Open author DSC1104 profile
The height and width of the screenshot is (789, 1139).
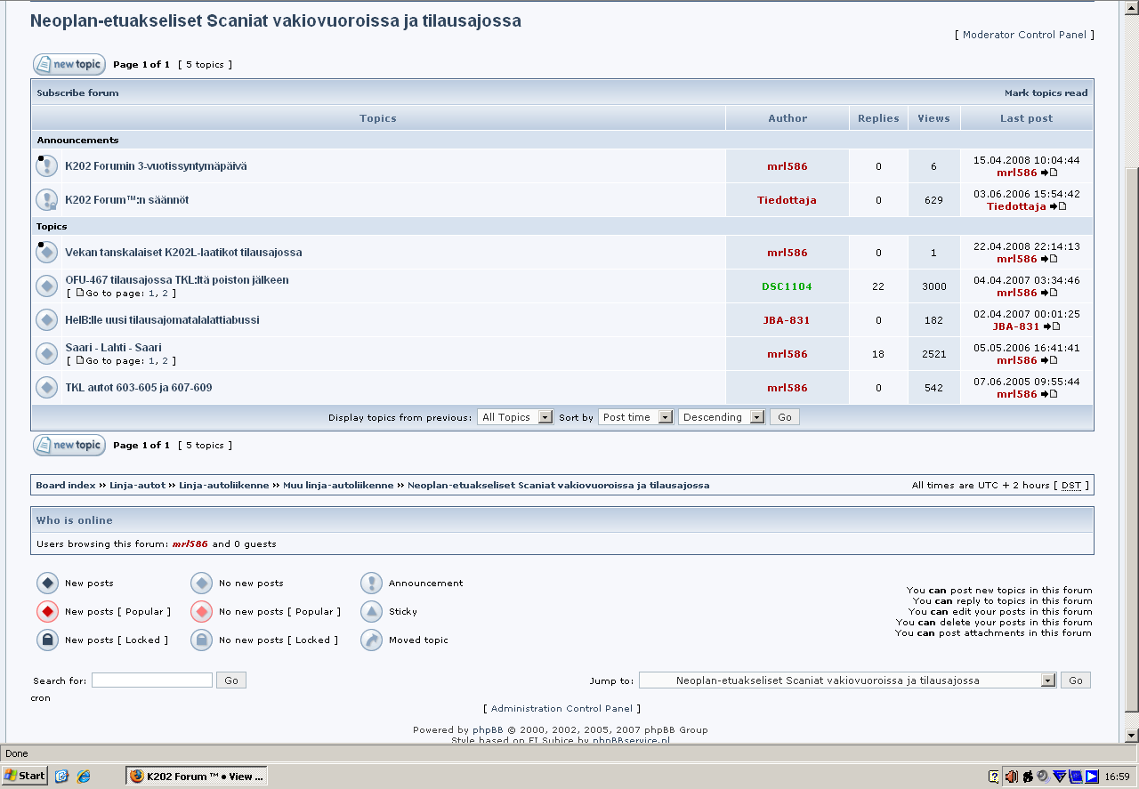coord(788,286)
